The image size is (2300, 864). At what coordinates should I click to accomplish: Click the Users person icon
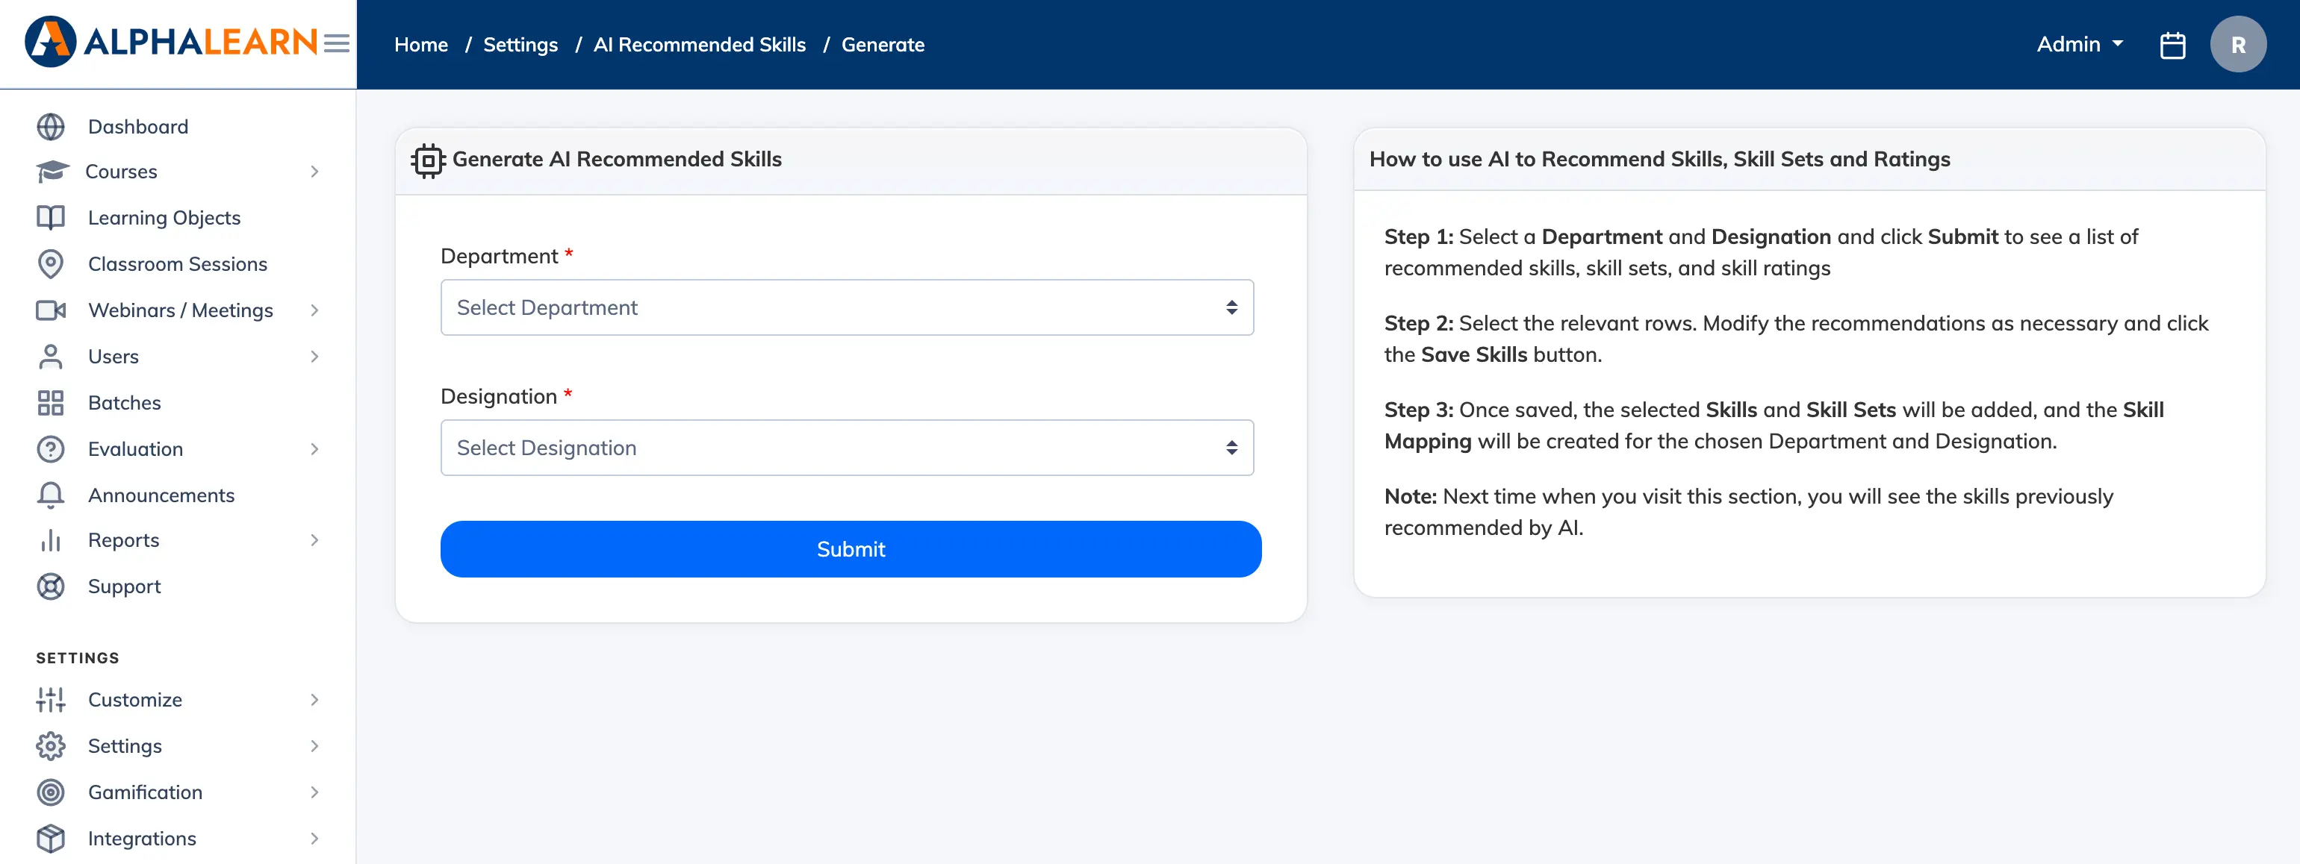pos(51,357)
